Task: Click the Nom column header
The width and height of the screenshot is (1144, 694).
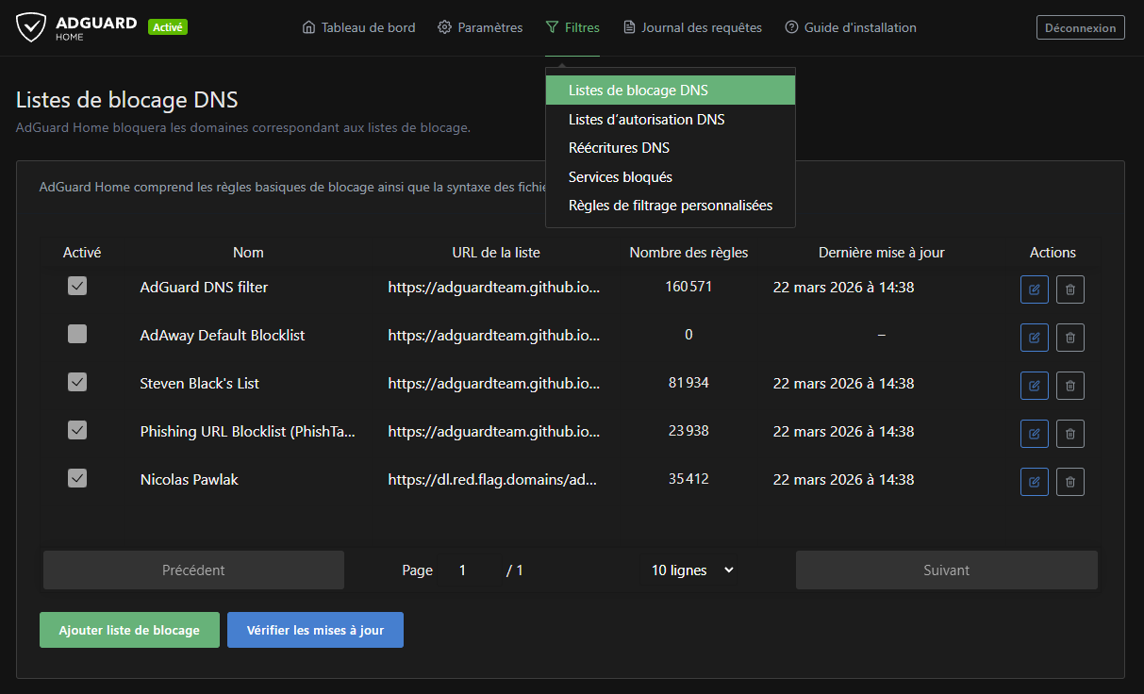Action: click(248, 253)
